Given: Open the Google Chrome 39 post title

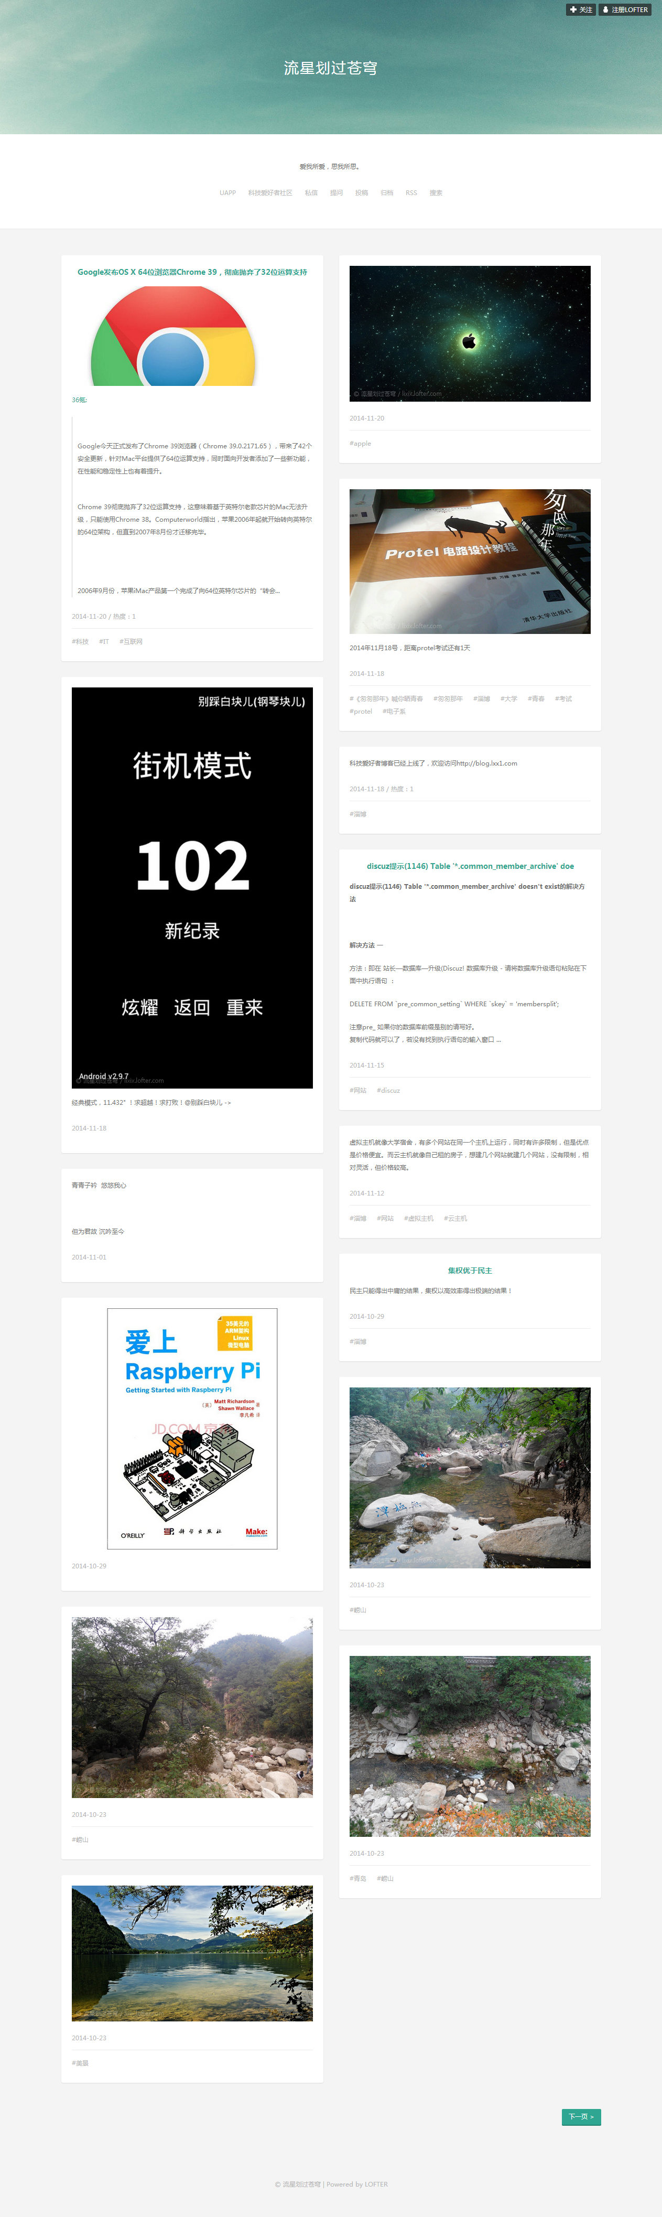Looking at the screenshot, I should [192, 272].
